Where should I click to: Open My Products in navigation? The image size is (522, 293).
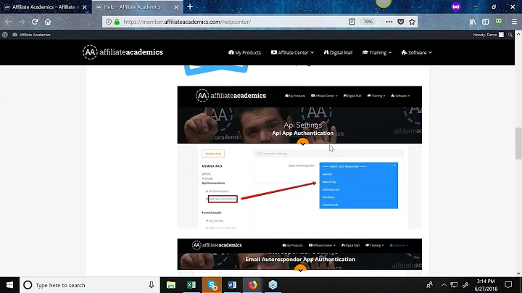(x=245, y=53)
